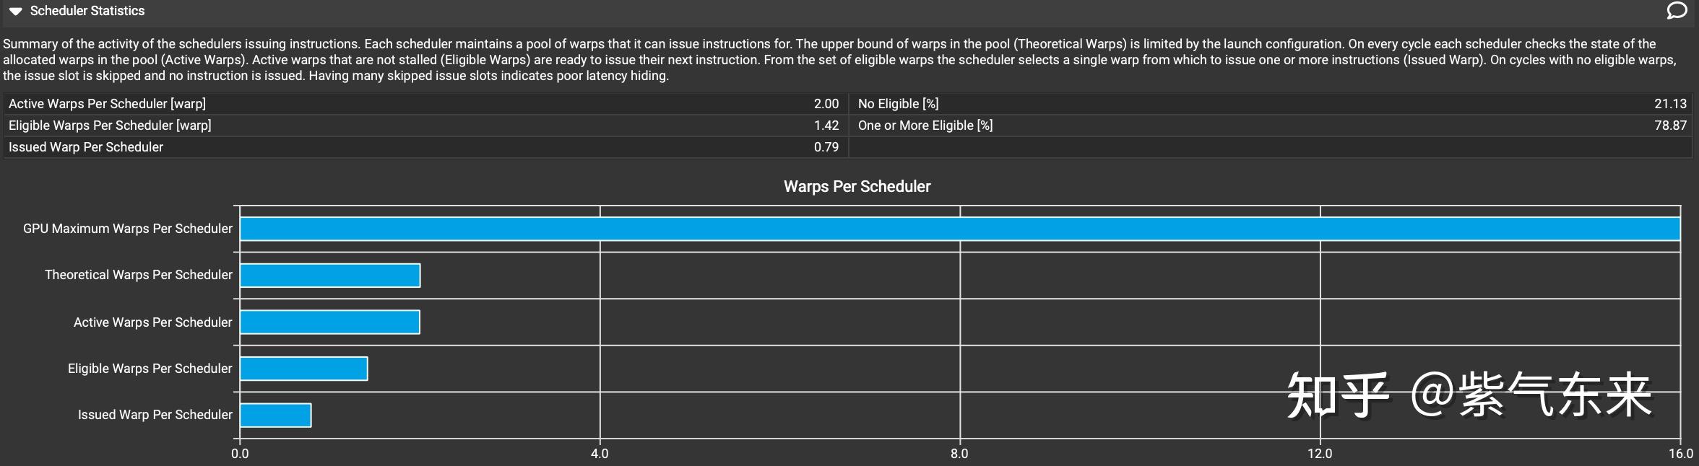Screen dimensions: 1699x466
Task: Click the Active Warps Per Scheduler chart bar
Action: point(329,322)
